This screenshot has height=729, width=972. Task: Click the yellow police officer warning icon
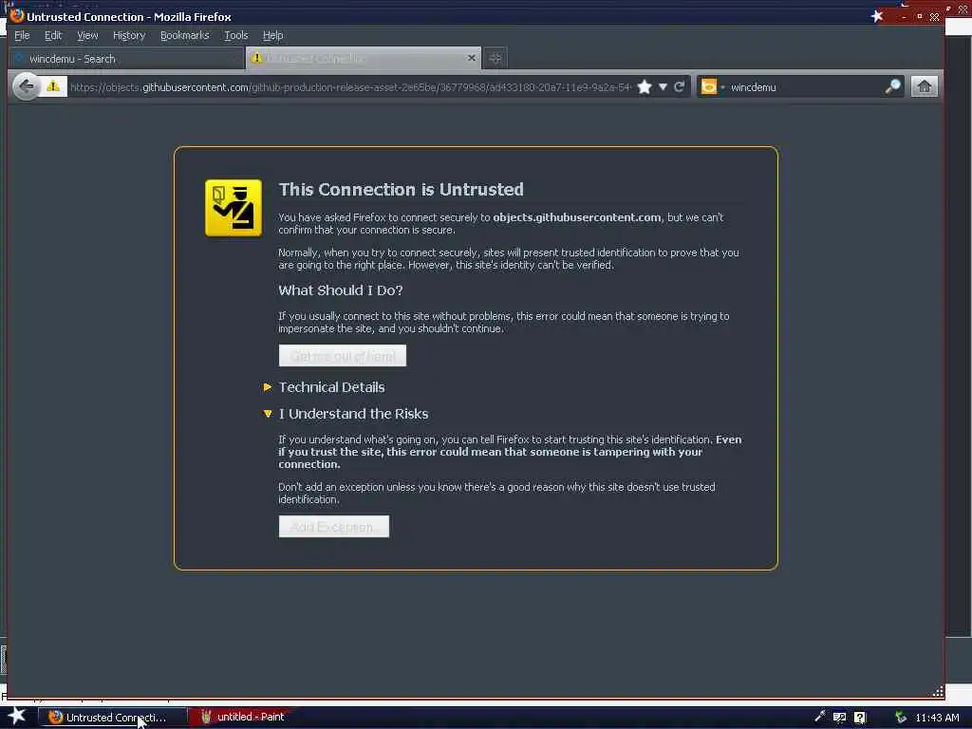point(234,208)
